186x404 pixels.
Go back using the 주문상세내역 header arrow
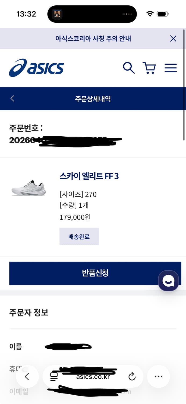pyautogui.click(x=12, y=98)
